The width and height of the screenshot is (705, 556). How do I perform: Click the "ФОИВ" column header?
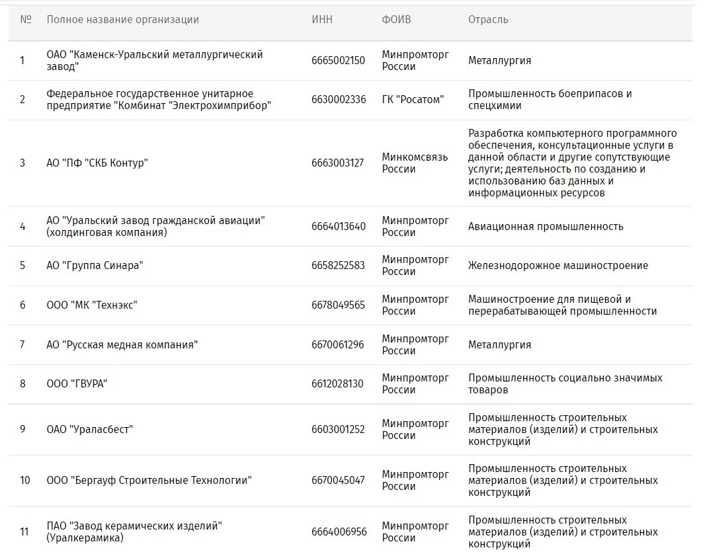coord(396,20)
